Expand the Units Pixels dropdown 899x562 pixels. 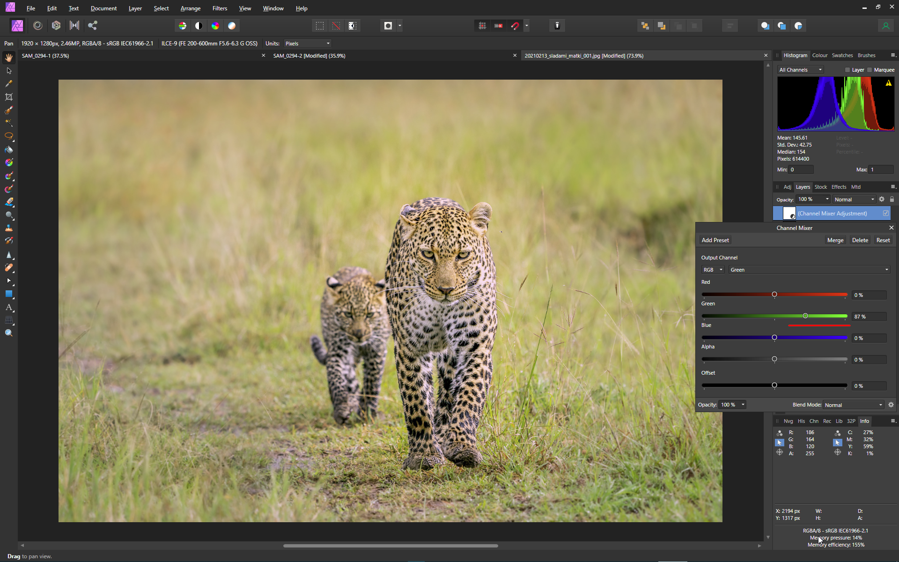[x=308, y=44]
